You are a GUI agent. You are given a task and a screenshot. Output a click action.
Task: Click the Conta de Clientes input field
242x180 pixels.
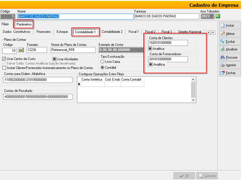(168, 43)
